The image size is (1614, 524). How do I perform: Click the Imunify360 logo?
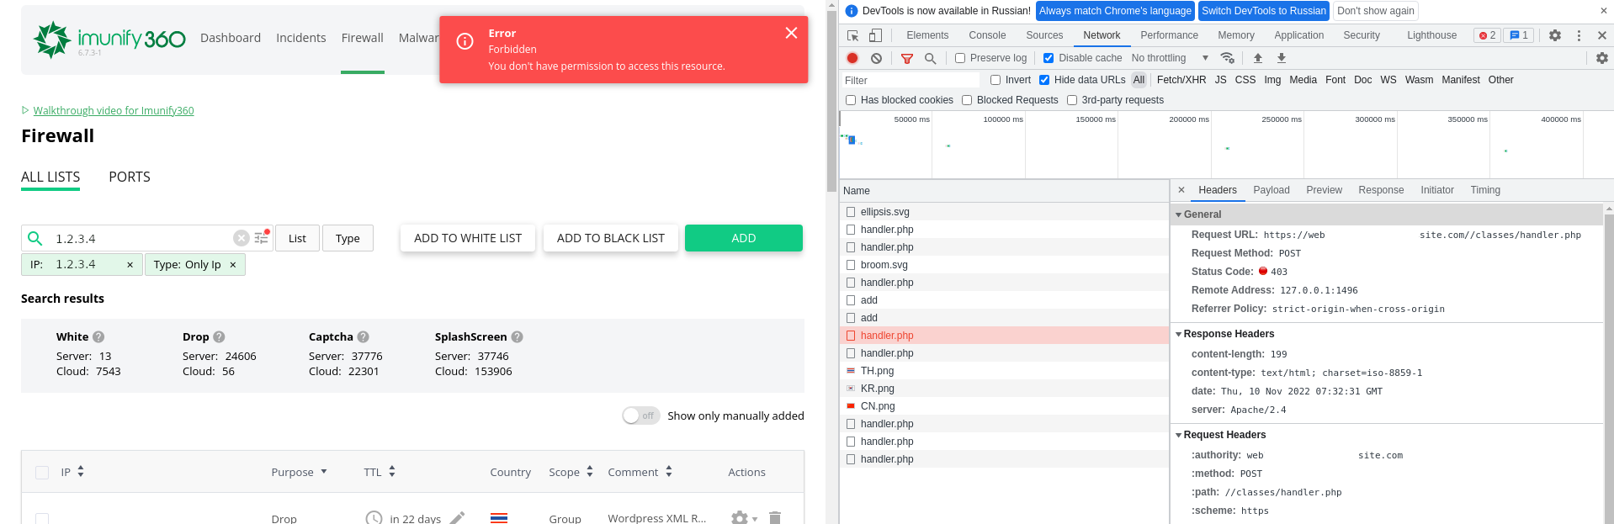109,39
